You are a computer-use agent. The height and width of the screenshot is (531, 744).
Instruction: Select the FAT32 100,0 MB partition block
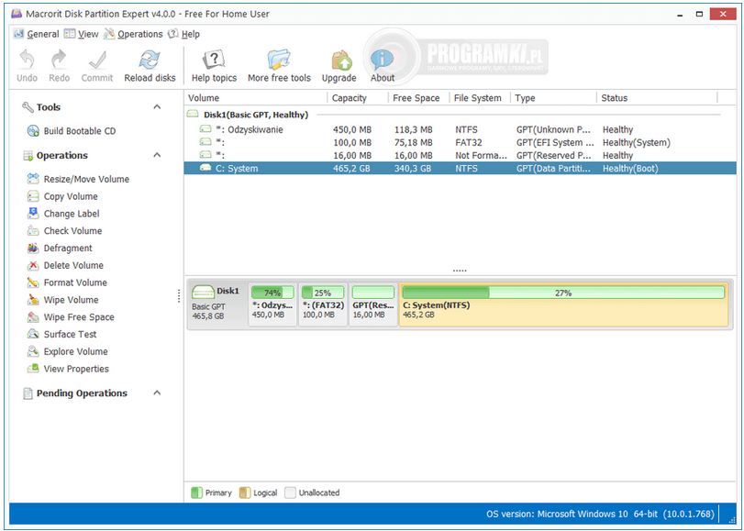coord(323,304)
